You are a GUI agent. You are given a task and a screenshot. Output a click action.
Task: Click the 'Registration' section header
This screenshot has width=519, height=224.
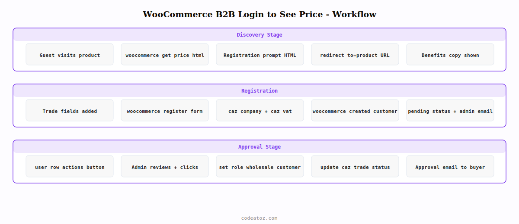tap(259, 91)
